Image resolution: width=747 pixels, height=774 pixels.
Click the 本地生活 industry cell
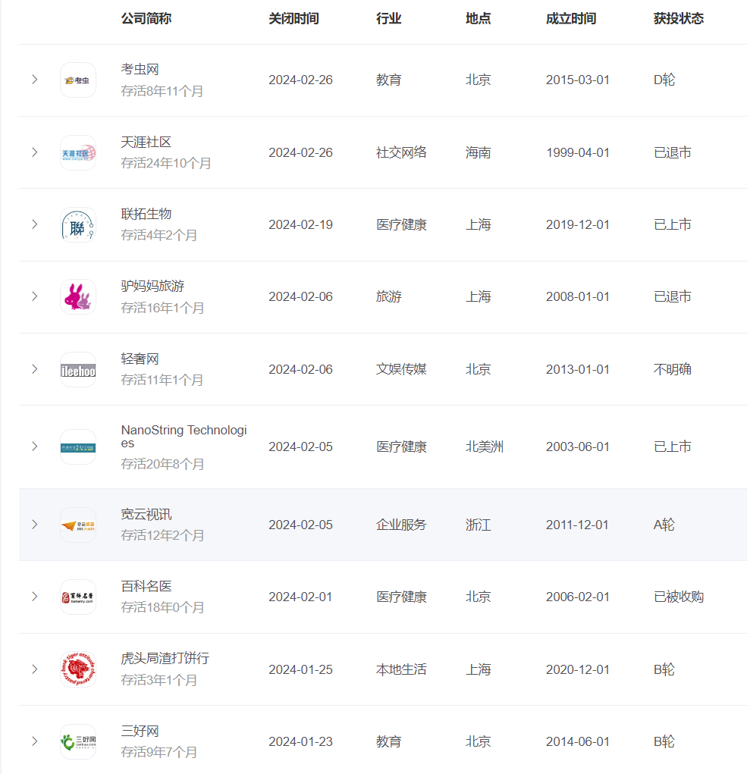coord(401,669)
